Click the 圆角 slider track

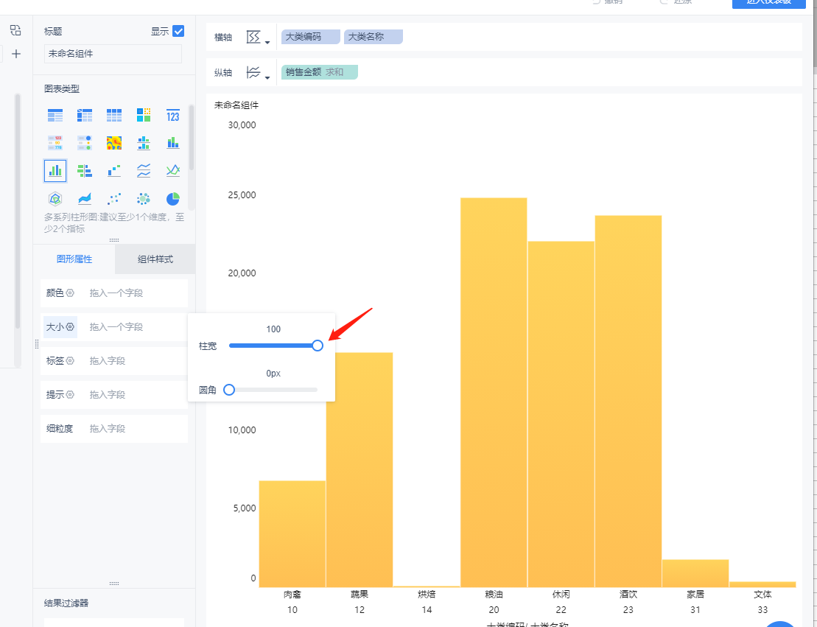pos(273,390)
